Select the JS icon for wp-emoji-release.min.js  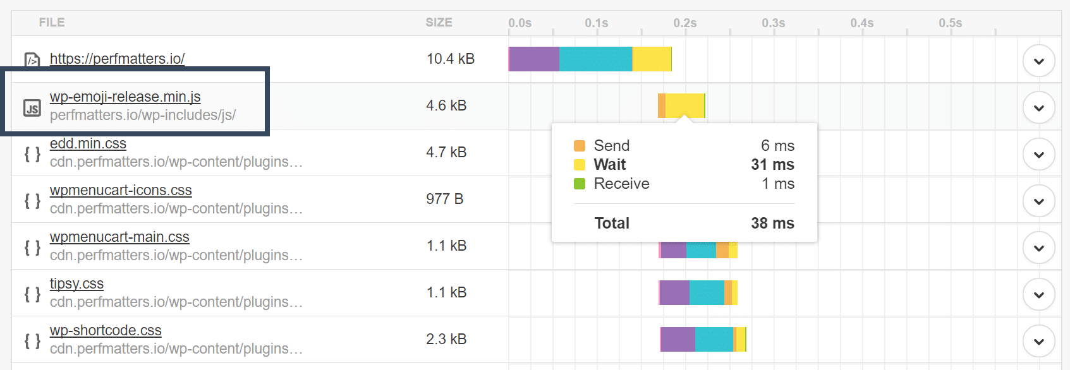(x=31, y=107)
